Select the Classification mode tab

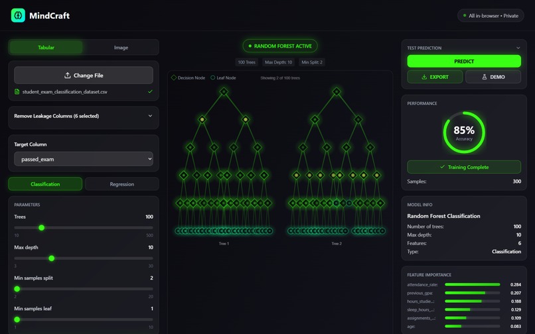(45, 184)
